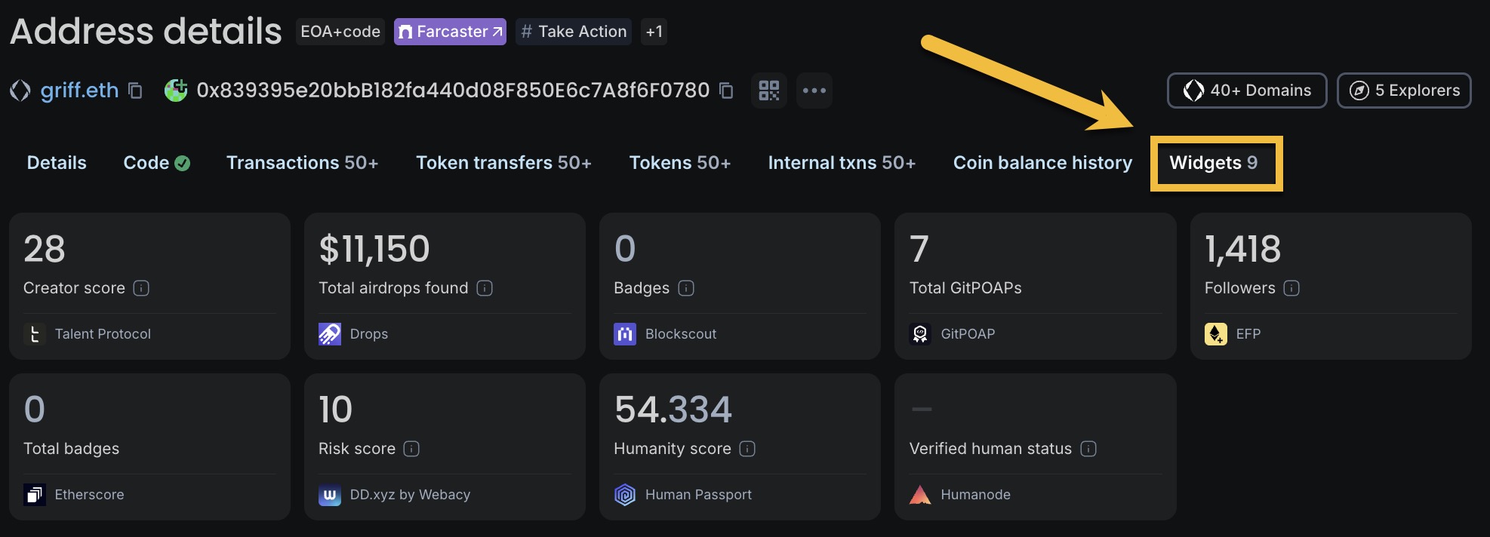Copy the griff.eth domain name
Screen dimensions: 1490x537
click(135, 91)
